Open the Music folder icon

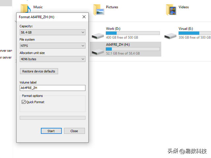point(26,9)
